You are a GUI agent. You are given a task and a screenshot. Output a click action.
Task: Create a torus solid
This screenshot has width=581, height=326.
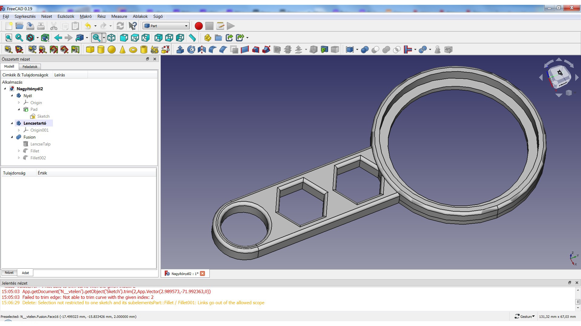click(133, 50)
